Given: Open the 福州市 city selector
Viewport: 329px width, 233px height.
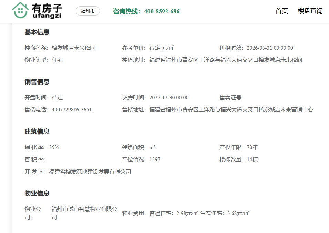Looking at the screenshot, I should coord(88,11).
